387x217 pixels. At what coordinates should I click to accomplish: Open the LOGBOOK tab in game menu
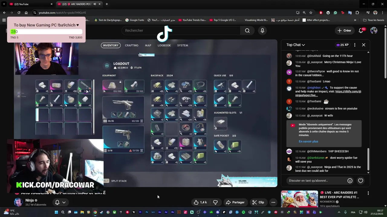click(164, 46)
